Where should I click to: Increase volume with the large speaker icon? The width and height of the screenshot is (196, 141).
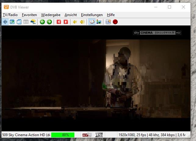pyautogui.click(x=82, y=22)
